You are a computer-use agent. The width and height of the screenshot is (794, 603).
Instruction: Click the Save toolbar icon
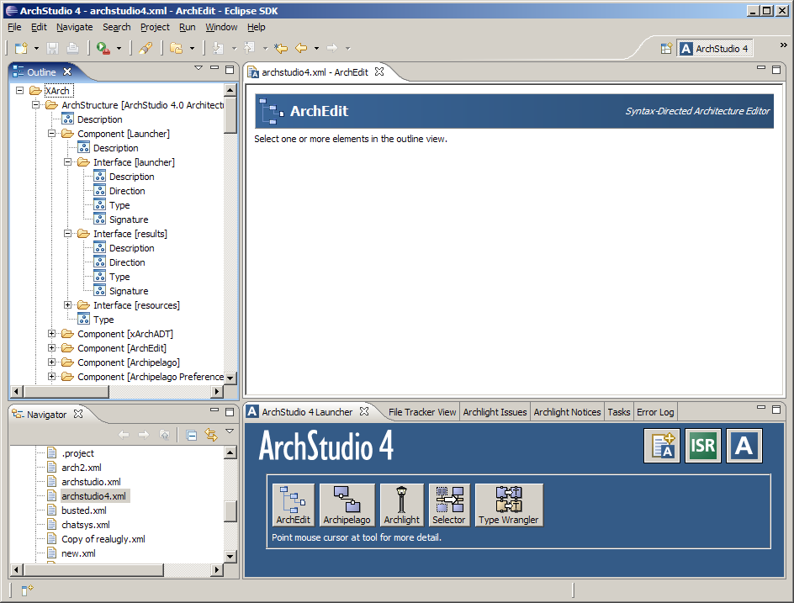pyautogui.click(x=52, y=48)
